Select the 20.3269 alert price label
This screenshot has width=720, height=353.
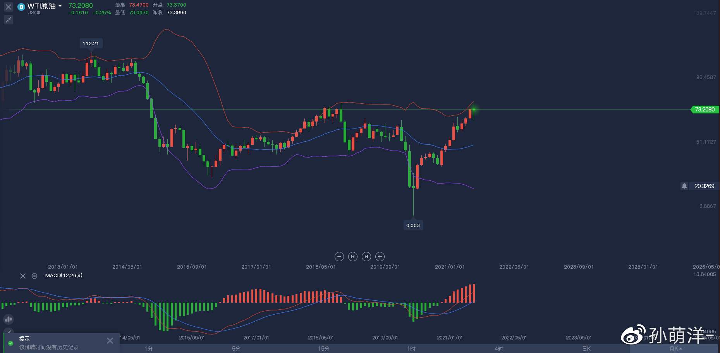pos(704,186)
